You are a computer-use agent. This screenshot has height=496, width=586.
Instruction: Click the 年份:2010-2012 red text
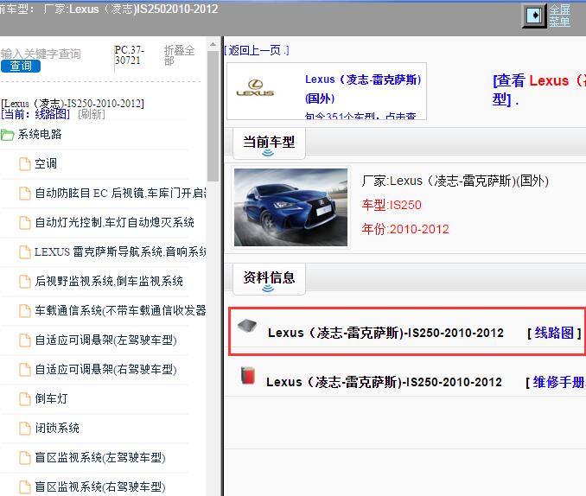pyautogui.click(x=405, y=229)
